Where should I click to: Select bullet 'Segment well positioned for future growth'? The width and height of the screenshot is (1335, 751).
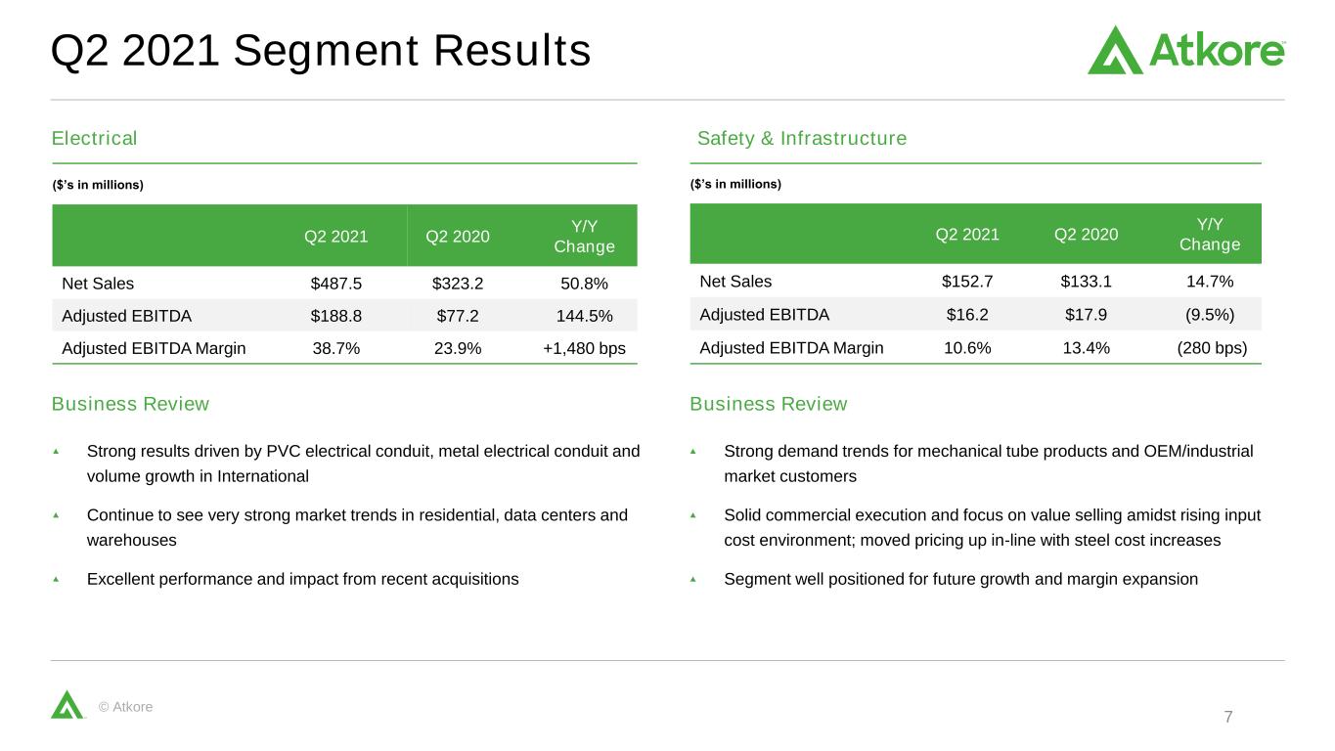coord(961,579)
